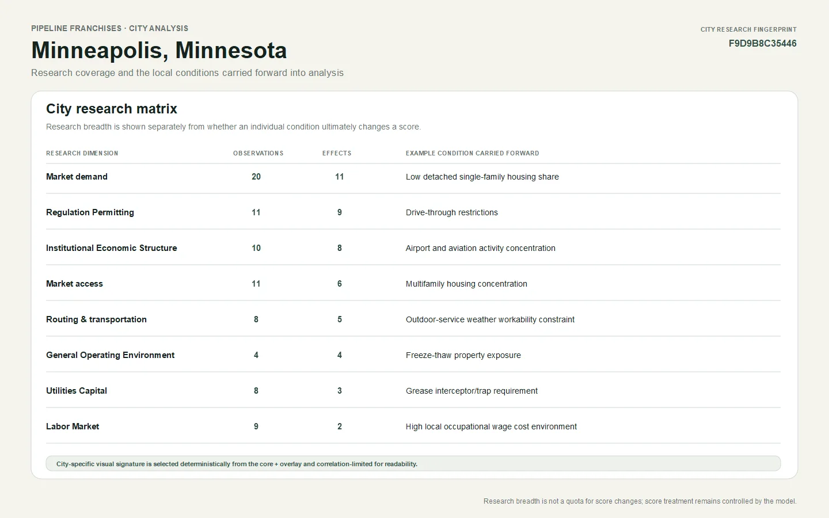
Task: Select the Regulation Permitting row label
Action: 90,212
